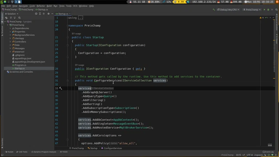
Task: Toggle fold marker at namespace PreisChamp line
Action: 68,26
